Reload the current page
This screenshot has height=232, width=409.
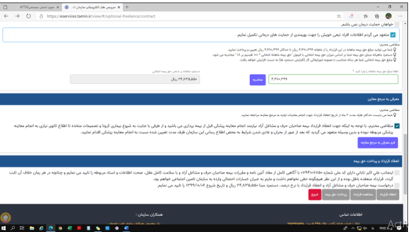click(29, 16)
